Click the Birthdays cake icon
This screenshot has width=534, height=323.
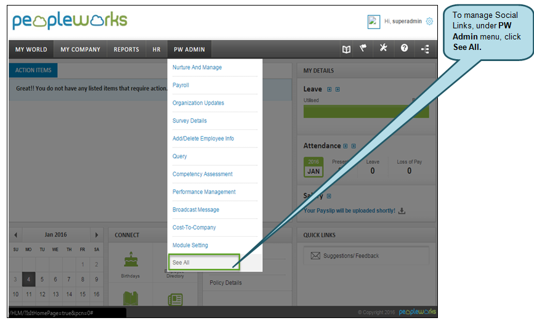point(130,260)
